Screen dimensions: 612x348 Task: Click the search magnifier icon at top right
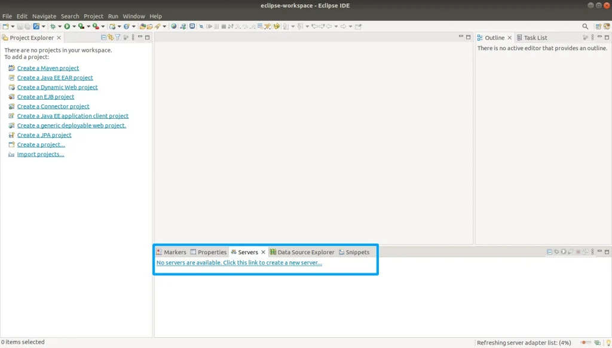[585, 26]
